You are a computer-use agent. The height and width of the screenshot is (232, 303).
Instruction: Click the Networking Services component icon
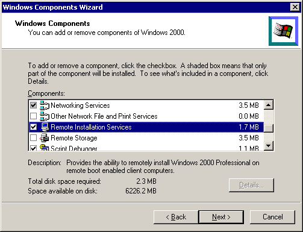pyautogui.click(x=45, y=105)
